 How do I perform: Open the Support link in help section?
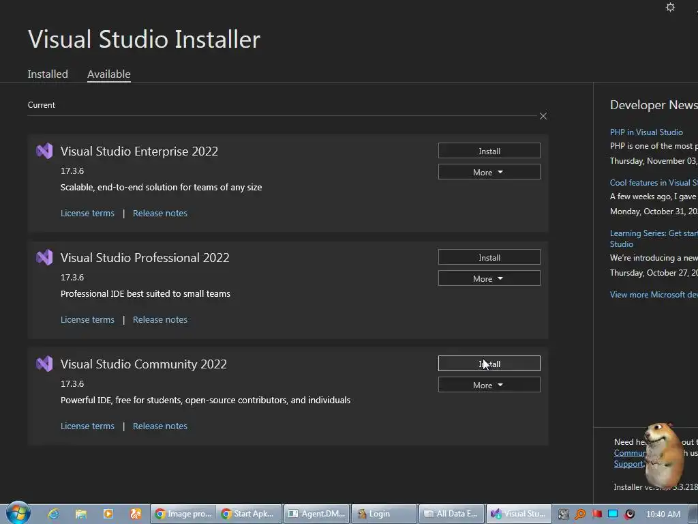pyautogui.click(x=628, y=464)
